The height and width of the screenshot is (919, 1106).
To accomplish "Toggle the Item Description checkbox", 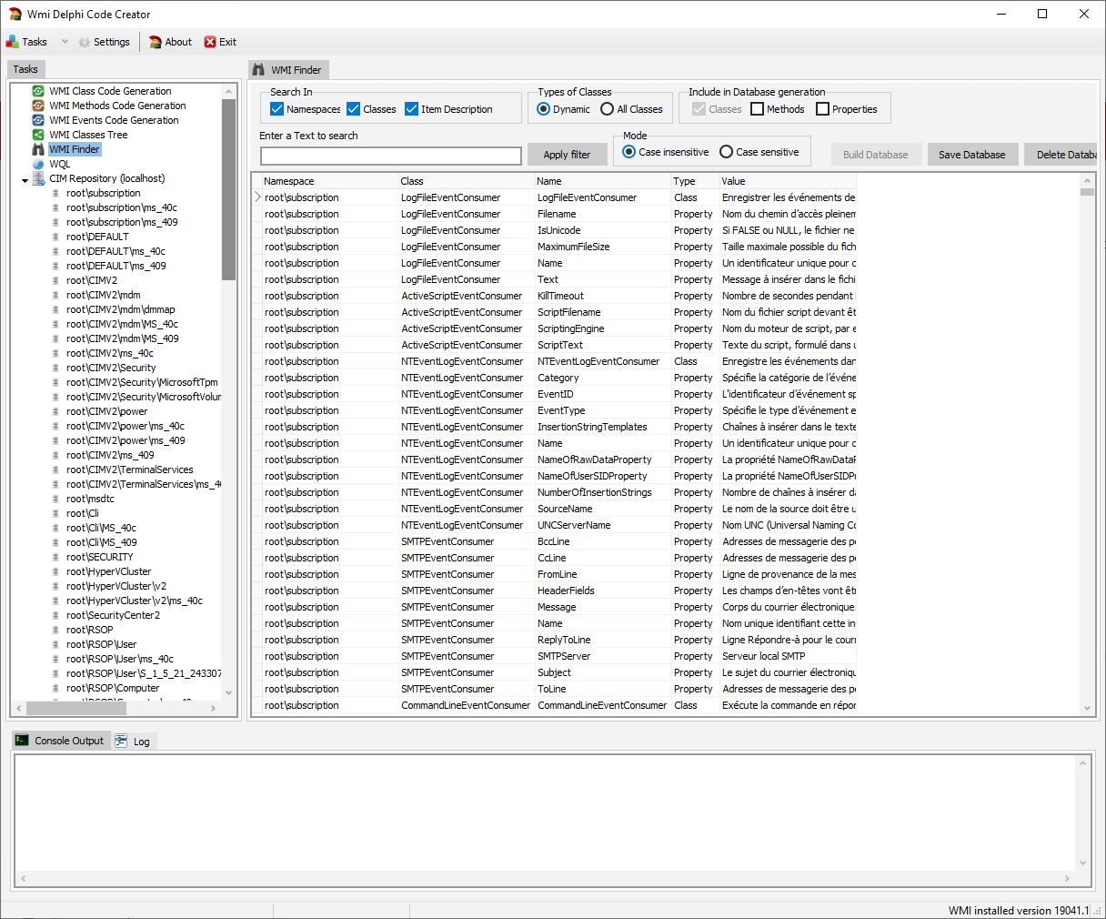I will (x=412, y=109).
